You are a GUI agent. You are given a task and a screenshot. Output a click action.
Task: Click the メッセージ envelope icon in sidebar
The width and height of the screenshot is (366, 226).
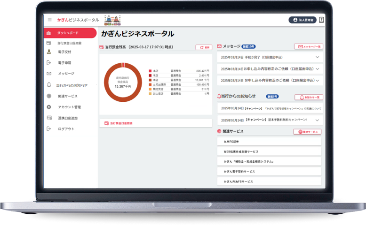[48, 74]
